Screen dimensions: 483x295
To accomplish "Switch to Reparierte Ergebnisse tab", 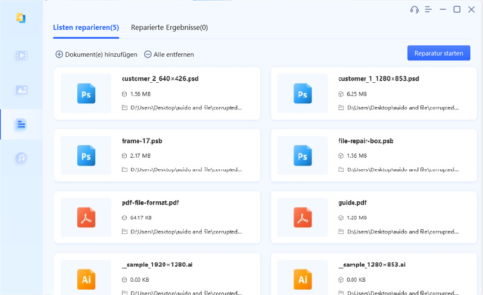I will click(169, 28).
